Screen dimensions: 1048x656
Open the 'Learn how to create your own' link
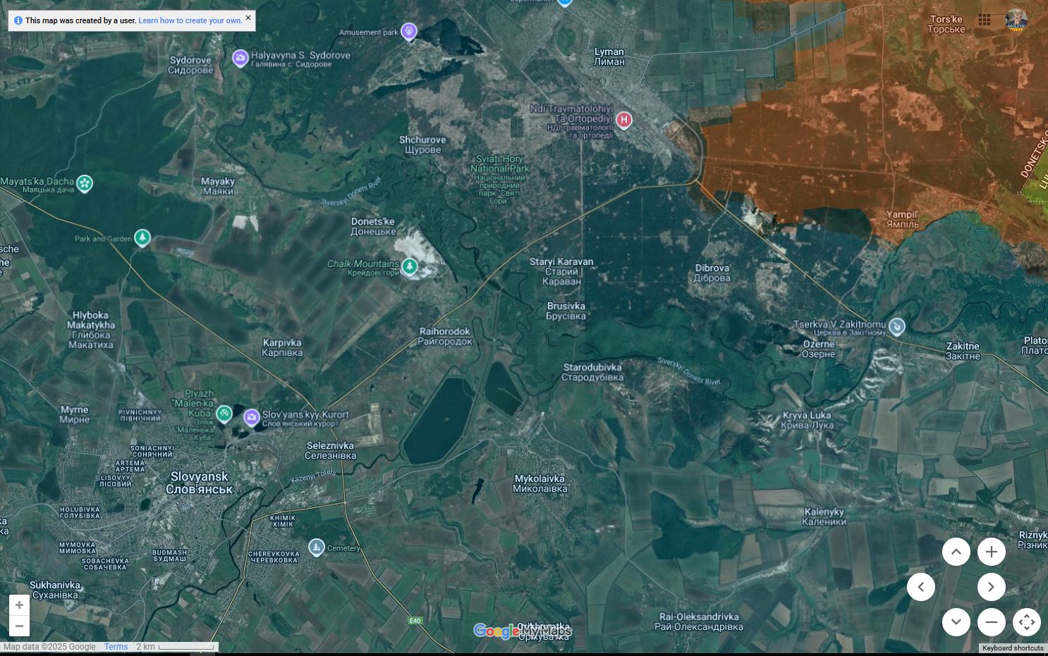(190, 20)
